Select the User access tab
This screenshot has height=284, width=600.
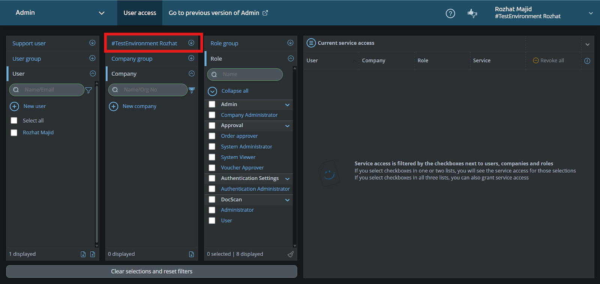click(140, 13)
